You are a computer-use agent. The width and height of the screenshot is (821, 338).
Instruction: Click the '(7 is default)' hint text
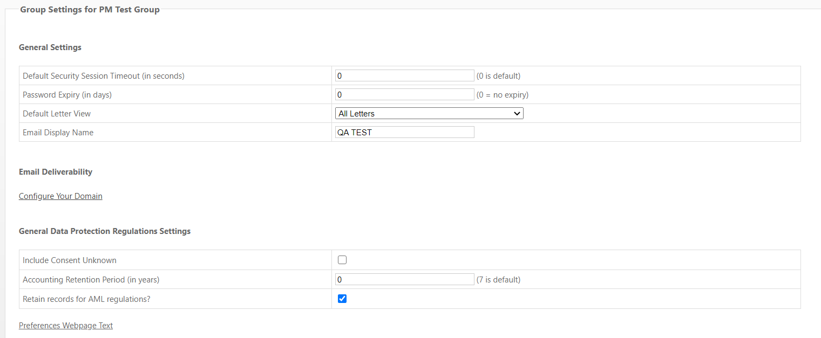pos(499,280)
